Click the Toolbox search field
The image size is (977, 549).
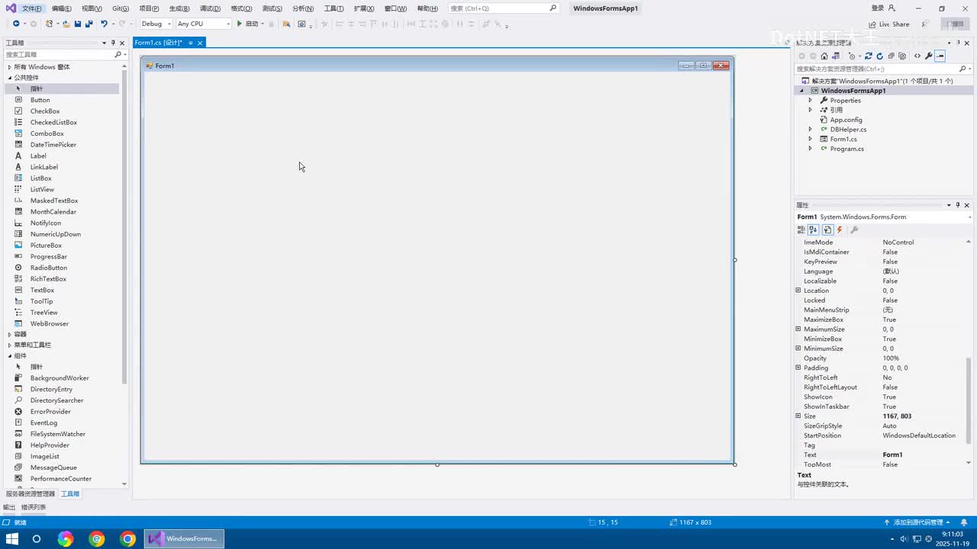click(x=64, y=55)
